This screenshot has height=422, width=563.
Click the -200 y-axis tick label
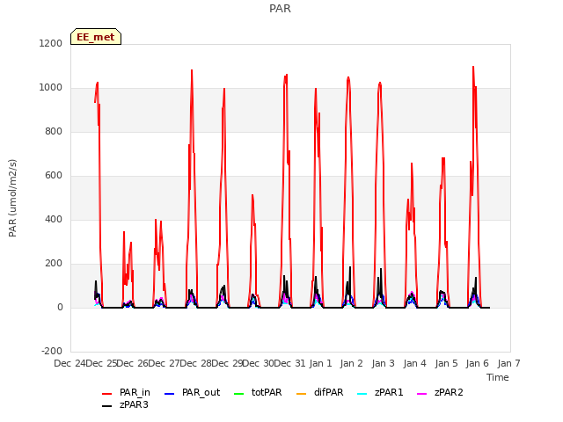(52, 351)
